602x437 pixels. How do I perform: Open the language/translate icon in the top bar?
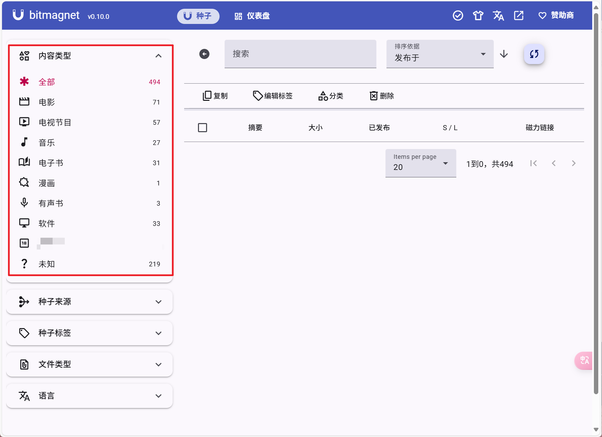pyautogui.click(x=498, y=16)
